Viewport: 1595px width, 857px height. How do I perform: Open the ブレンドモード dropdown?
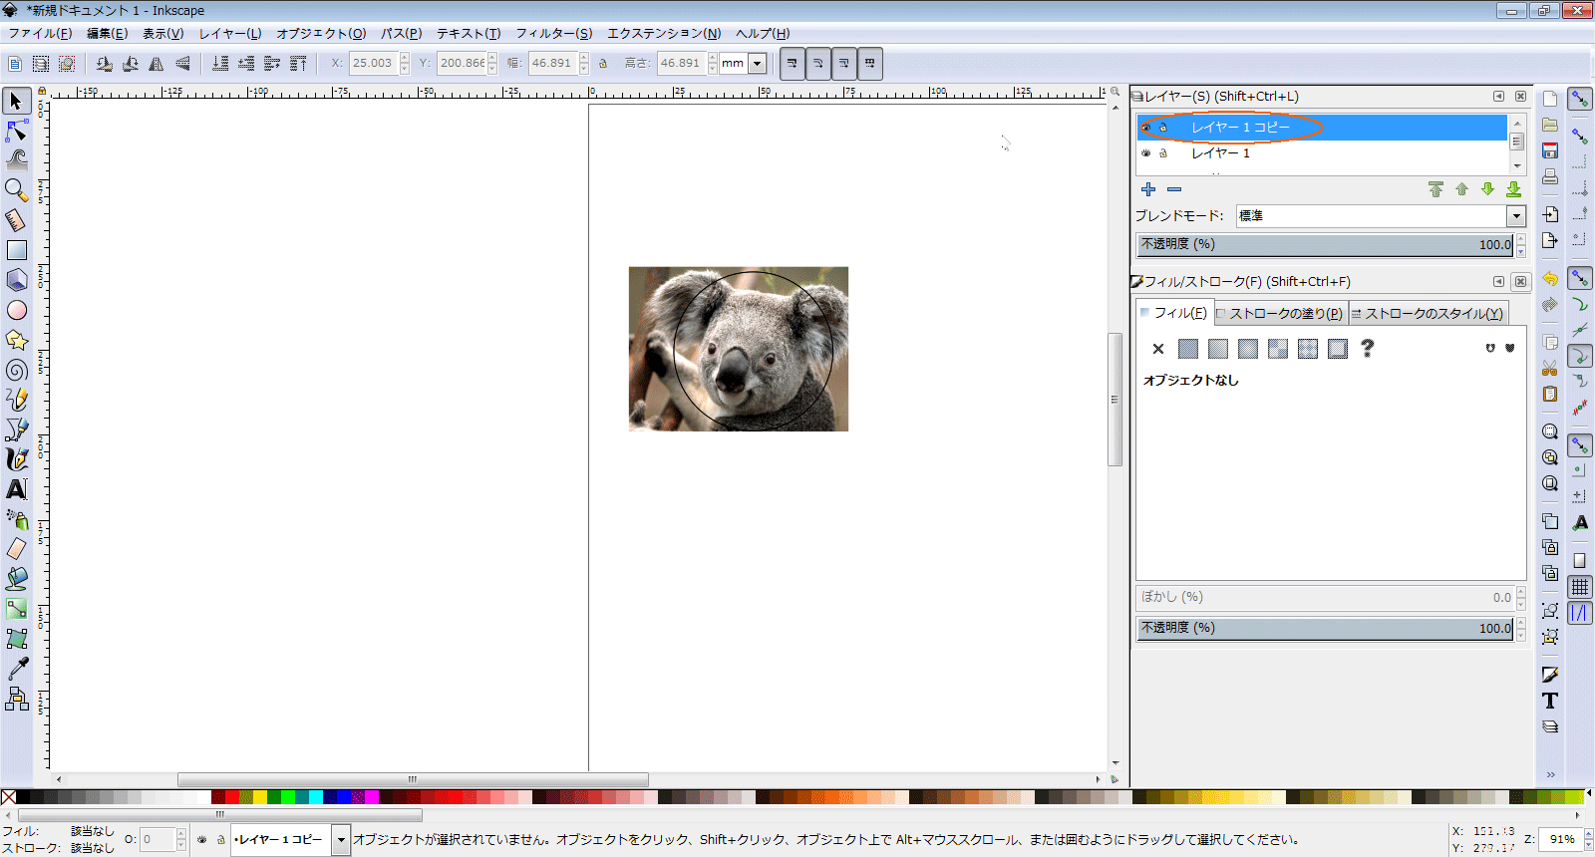pos(1515,216)
